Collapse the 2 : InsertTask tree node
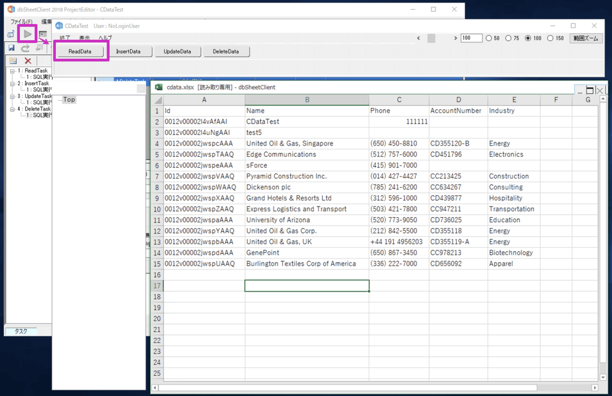612x396 pixels. [x=12, y=84]
